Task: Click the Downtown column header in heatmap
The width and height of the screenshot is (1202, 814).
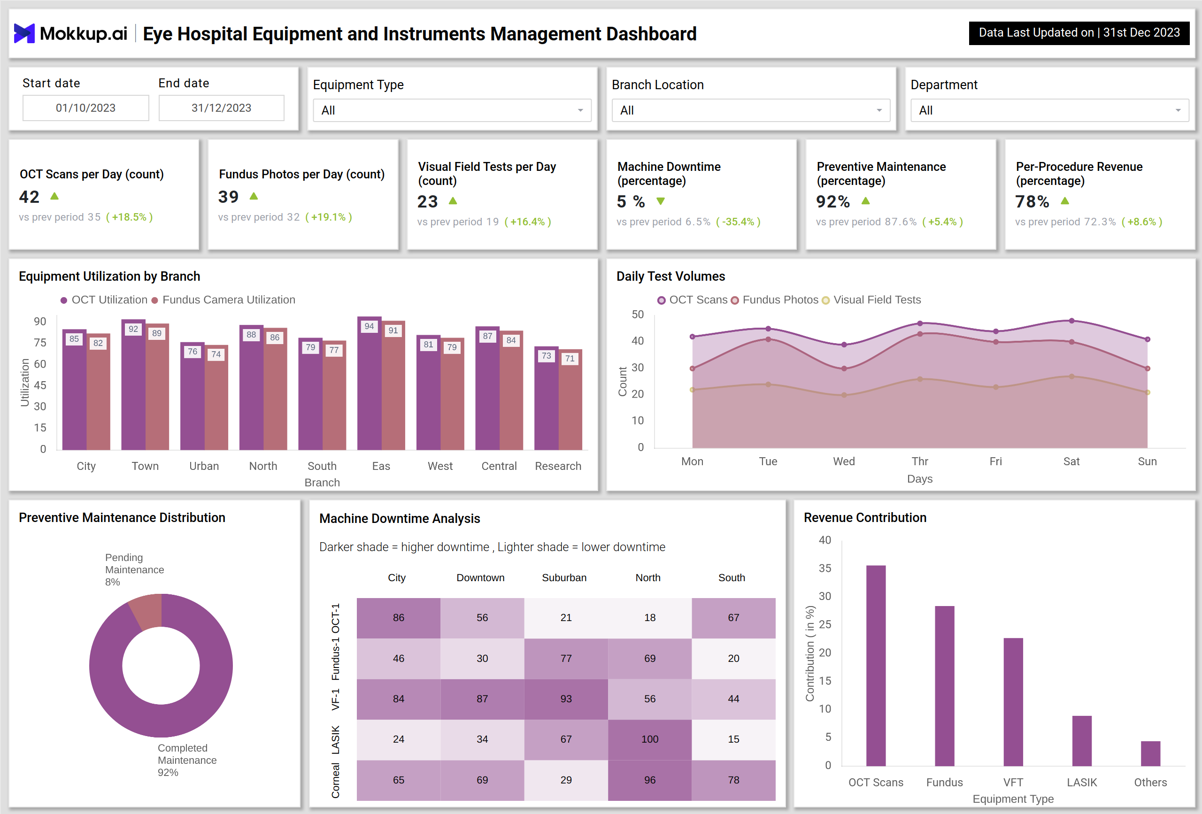Action: [x=480, y=578]
